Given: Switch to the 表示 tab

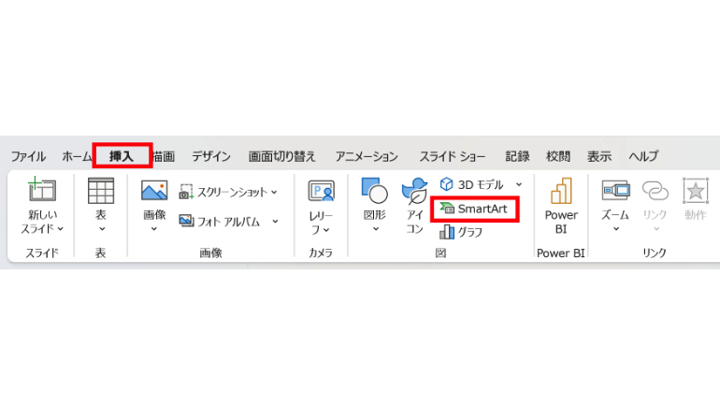Looking at the screenshot, I should 599,156.
